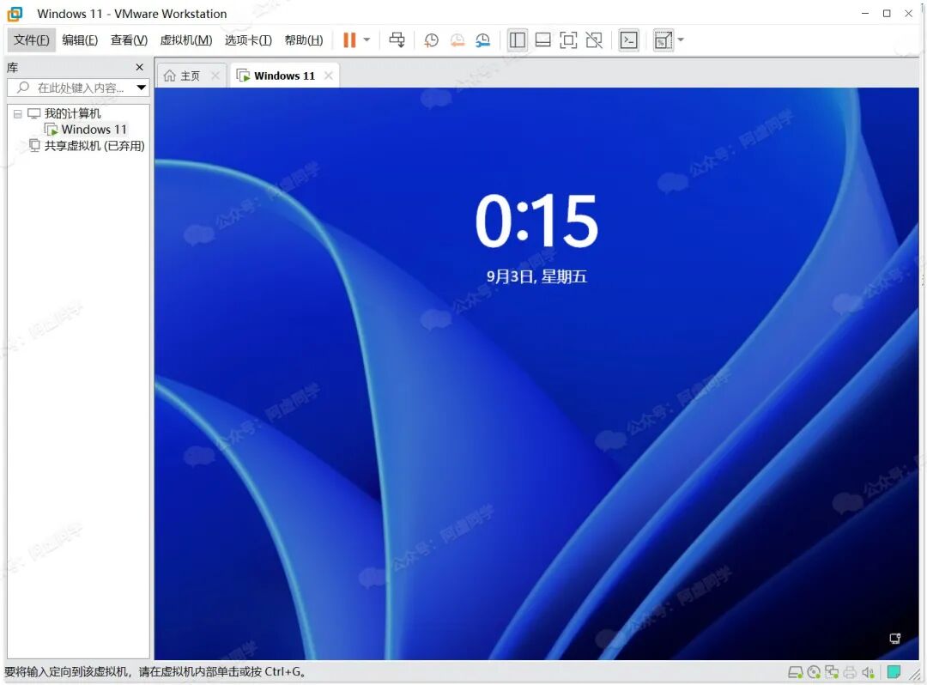Image resolution: width=927 pixels, height=685 pixels.
Task: Click the VMware logo in the title bar
Action: (x=15, y=14)
